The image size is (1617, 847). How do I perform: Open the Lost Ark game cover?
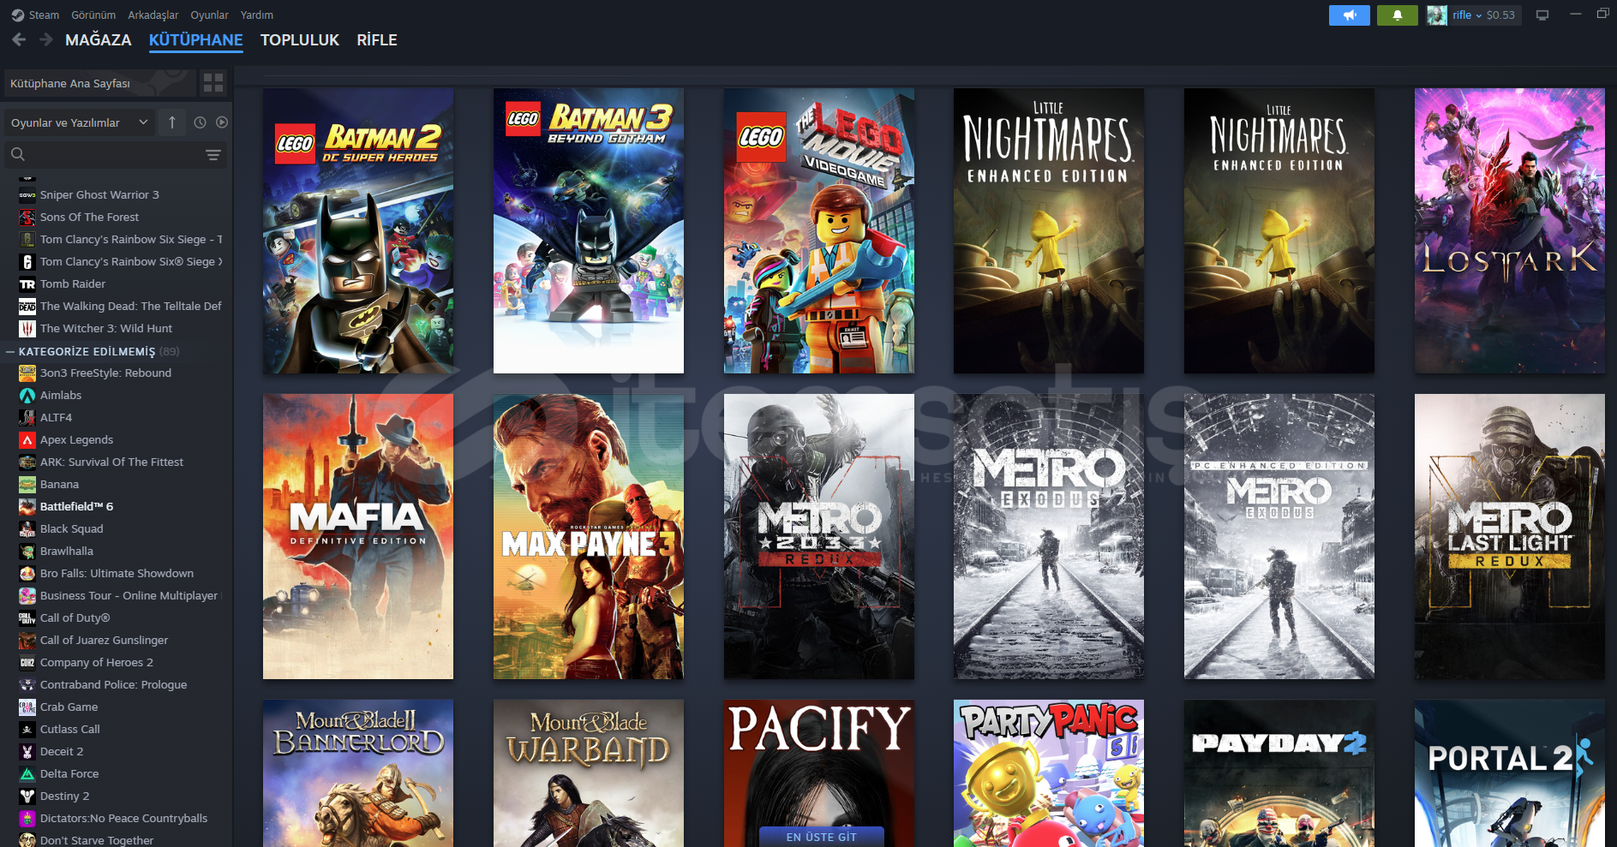click(1510, 230)
